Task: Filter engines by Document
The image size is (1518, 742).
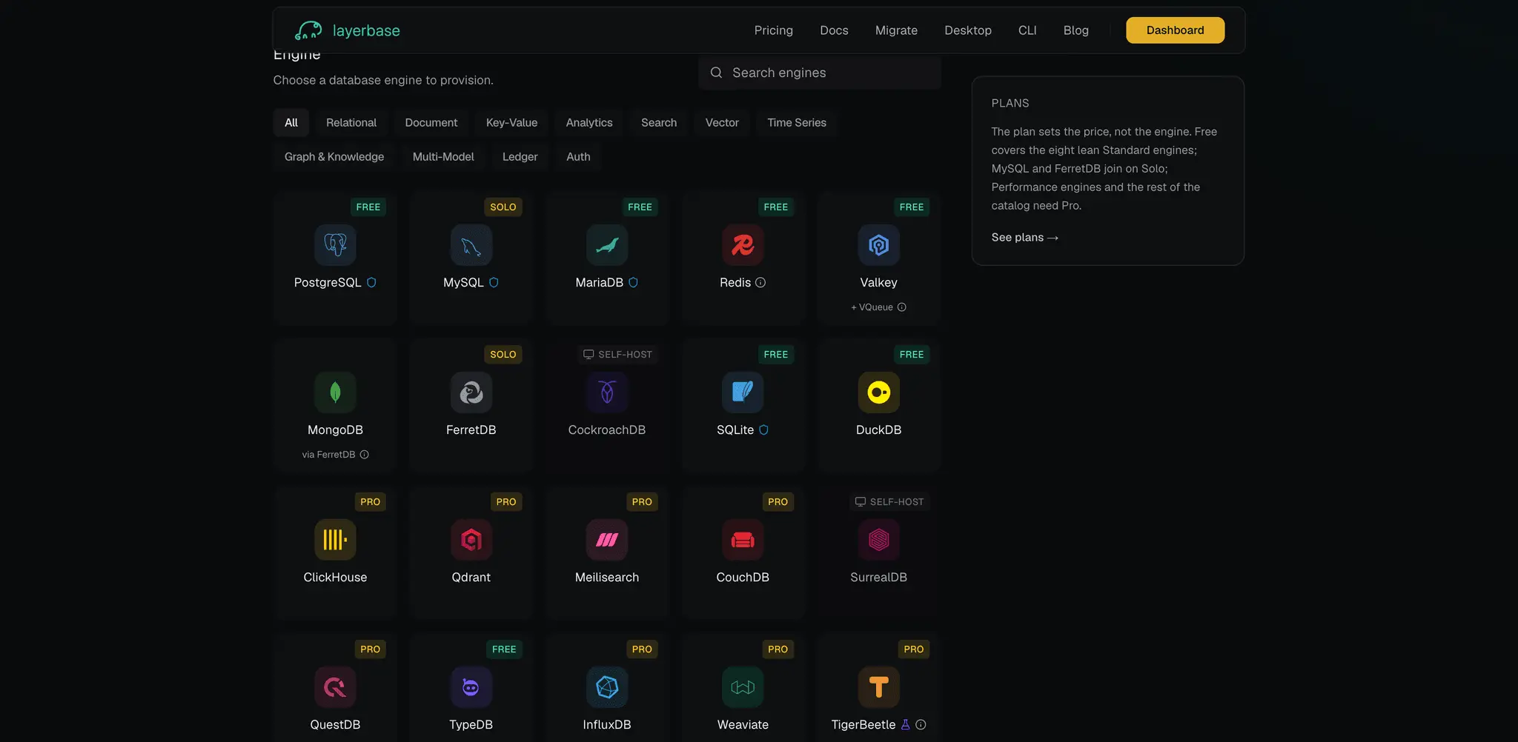Action: [431, 123]
